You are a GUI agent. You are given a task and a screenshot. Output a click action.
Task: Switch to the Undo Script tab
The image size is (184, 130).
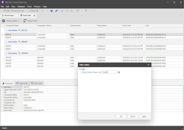(x=37, y=83)
